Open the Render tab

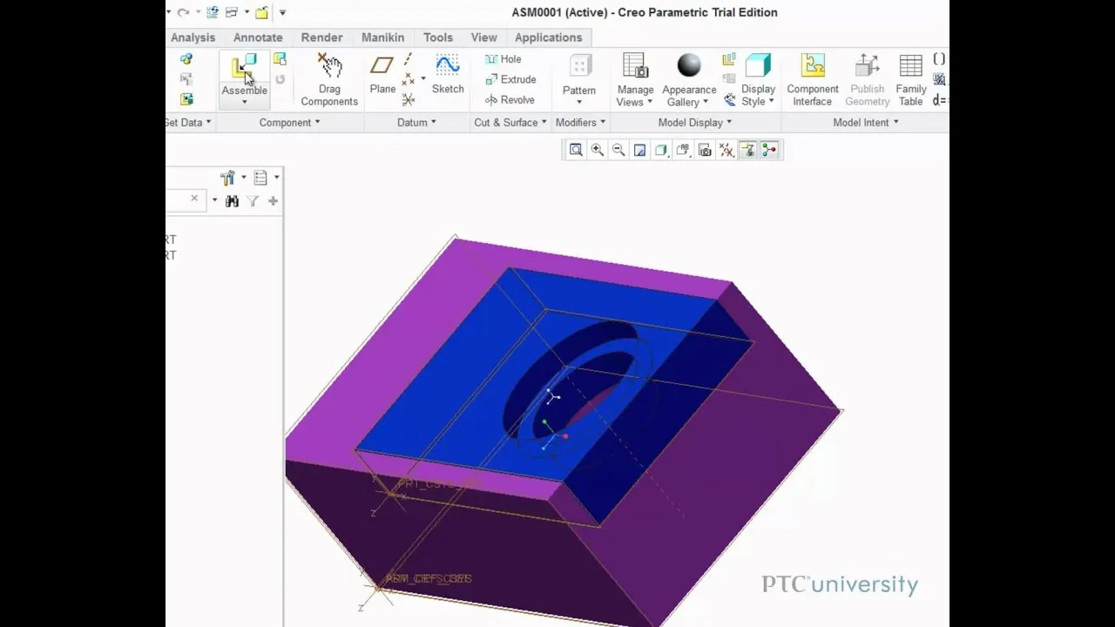click(321, 37)
